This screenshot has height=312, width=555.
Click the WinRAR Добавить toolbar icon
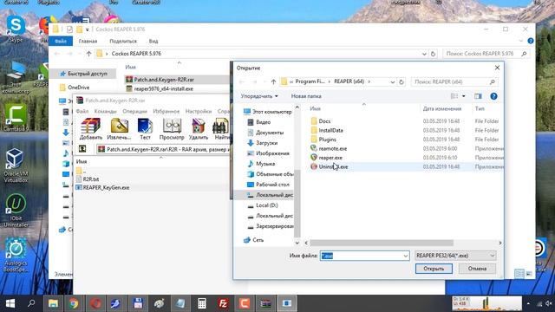[90, 129]
